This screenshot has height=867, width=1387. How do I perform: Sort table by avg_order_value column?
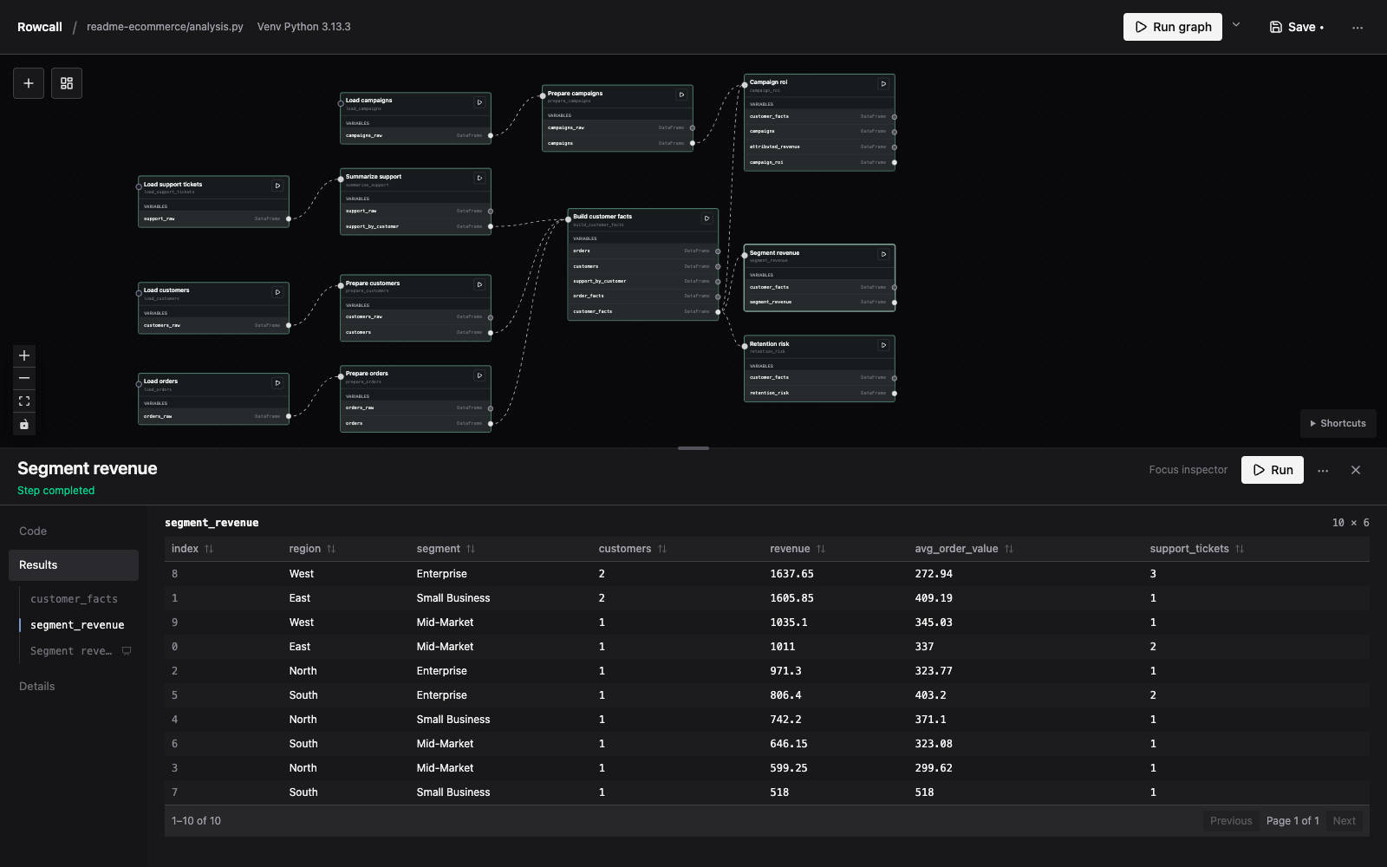[964, 549]
